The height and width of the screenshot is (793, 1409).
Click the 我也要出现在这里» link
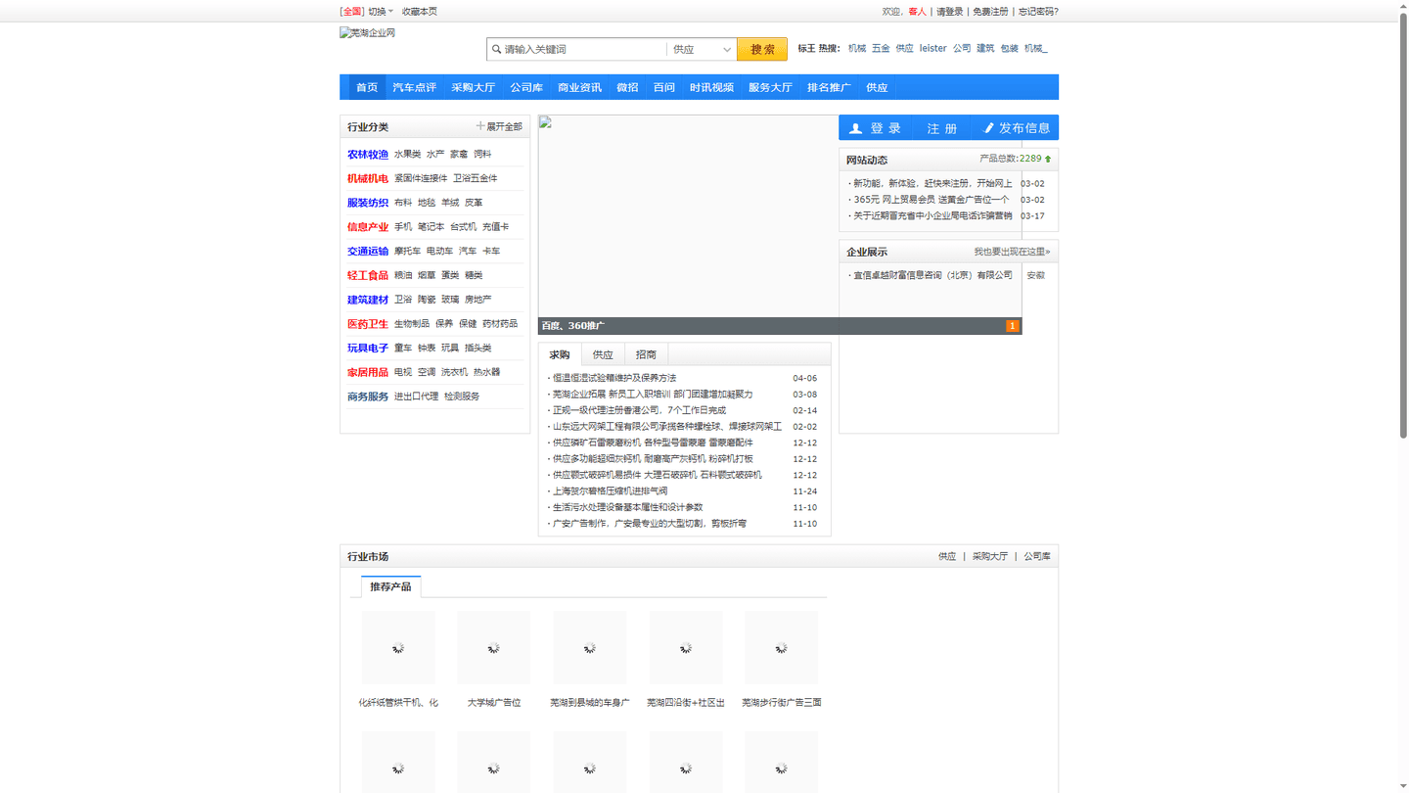click(x=1012, y=252)
